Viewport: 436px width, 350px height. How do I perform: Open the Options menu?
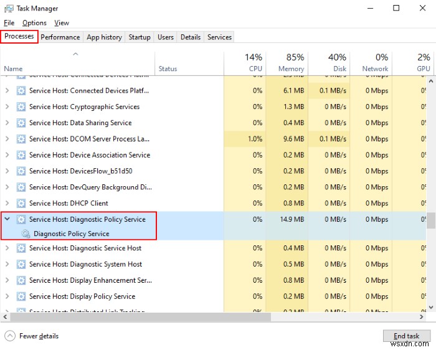coord(34,23)
